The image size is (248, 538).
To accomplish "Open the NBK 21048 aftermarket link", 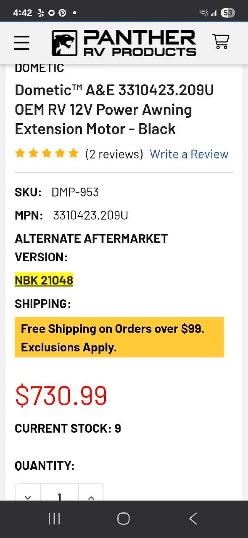I will coord(44,280).
